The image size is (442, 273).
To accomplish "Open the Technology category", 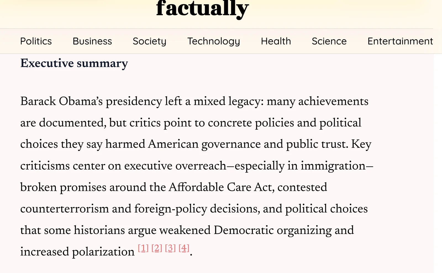I will [x=214, y=41].
